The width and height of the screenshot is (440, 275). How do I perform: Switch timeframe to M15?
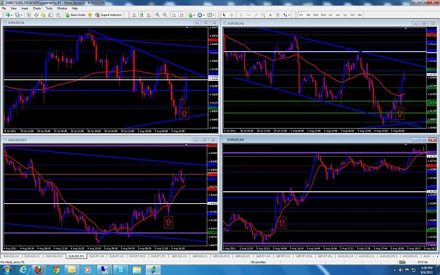tap(315, 15)
